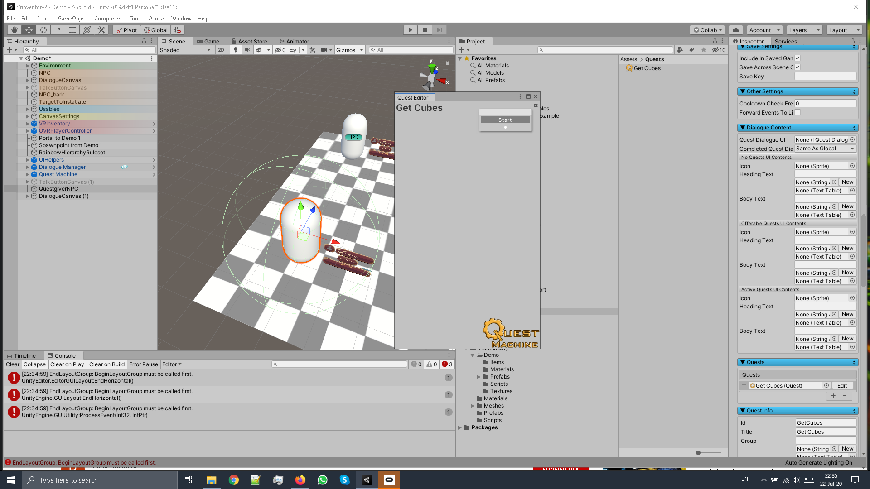The width and height of the screenshot is (870, 489).
Task: Toggle scene lighting bulb icon
Action: click(x=235, y=50)
